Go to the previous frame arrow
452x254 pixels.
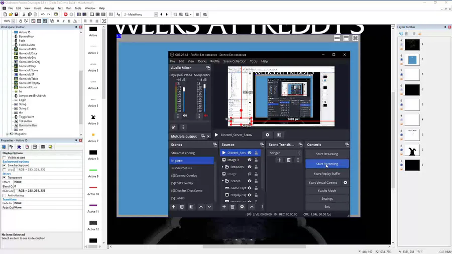[x=161, y=15]
